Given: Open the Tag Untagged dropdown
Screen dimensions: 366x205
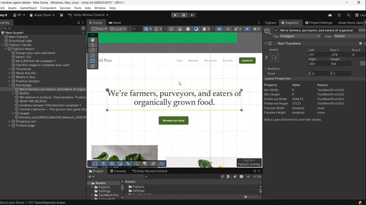Looking at the screenshot, I should point(300,36).
